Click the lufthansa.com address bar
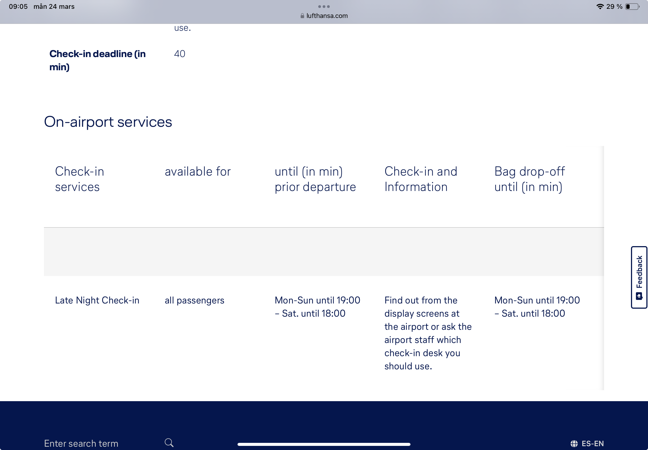Screen dimensions: 648x450 pos(327,16)
